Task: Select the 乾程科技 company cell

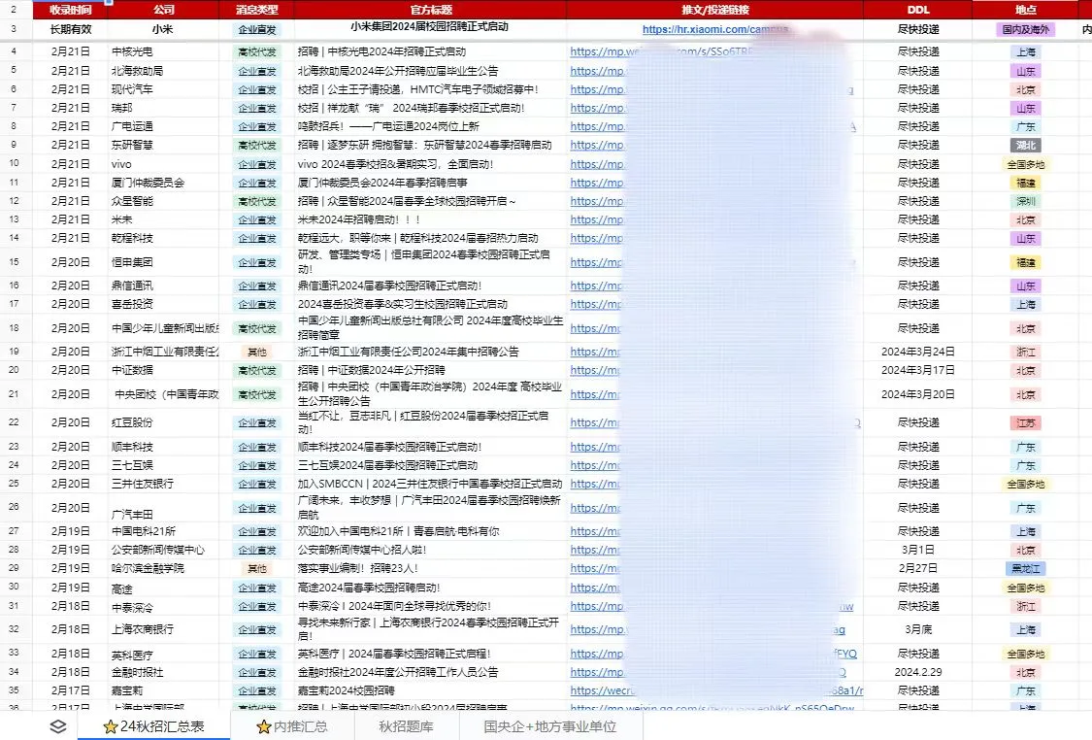Action: coord(164,238)
